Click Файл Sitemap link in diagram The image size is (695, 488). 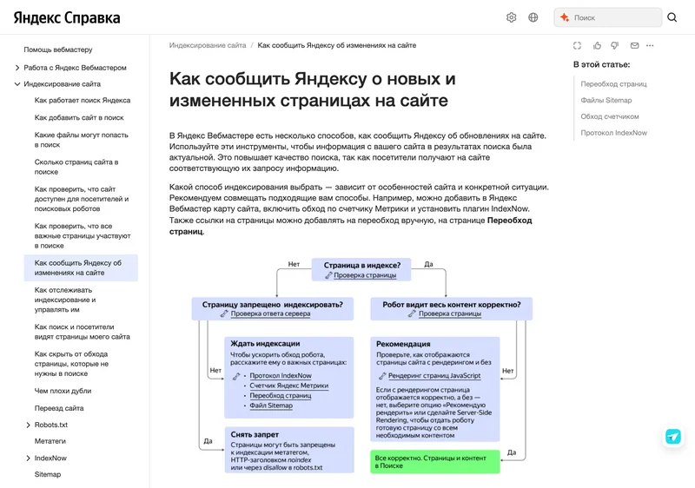(x=271, y=406)
